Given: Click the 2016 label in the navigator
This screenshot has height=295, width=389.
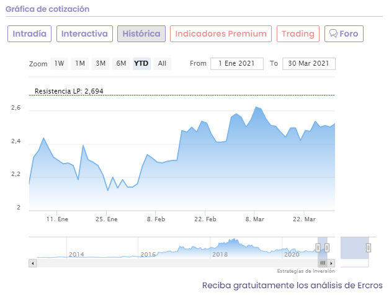Looking at the screenshot, I should pyautogui.click(x=148, y=254).
